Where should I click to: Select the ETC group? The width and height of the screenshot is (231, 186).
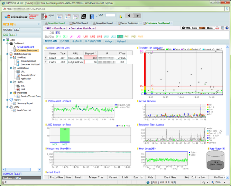58,33
